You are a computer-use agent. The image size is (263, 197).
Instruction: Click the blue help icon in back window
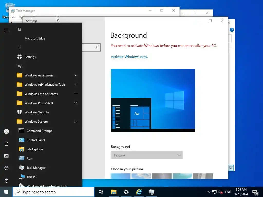click(x=232, y=30)
